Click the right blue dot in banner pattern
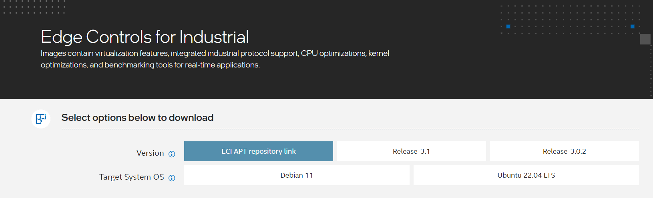 tap(632, 26)
